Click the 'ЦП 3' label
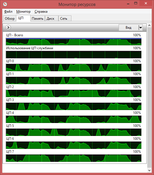Image resolution: width=154 pixels, height=175 pixels. [10, 100]
